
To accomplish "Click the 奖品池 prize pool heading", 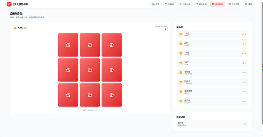I will pos(180,27).
